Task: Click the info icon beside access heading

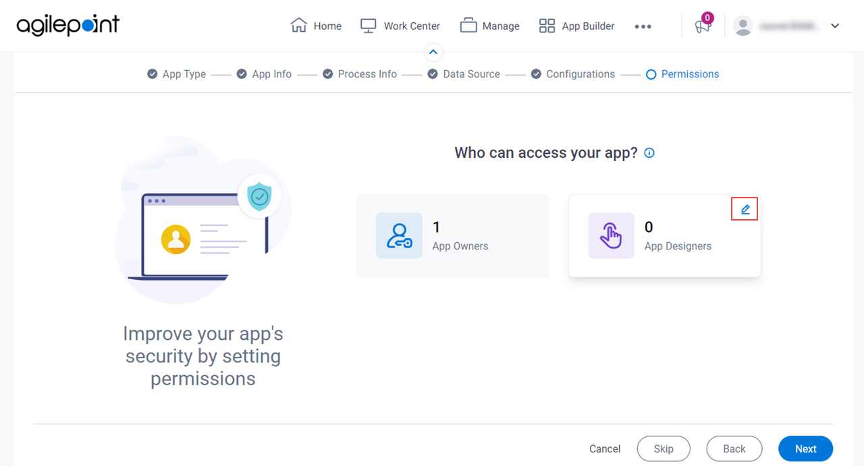Action: (649, 153)
